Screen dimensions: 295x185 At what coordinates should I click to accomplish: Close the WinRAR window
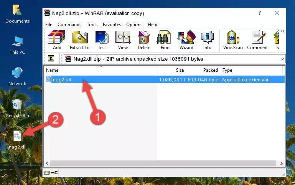pos(277,13)
